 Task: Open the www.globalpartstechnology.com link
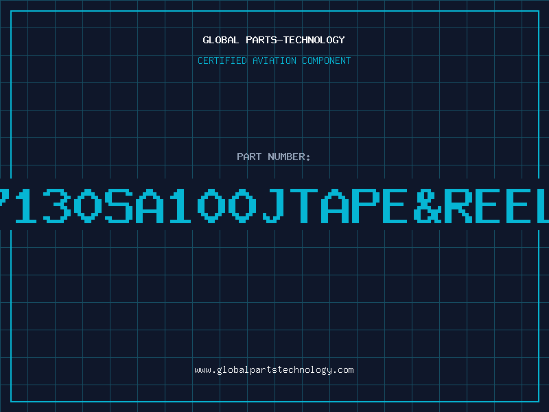pyautogui.click(x=274, y=370)
